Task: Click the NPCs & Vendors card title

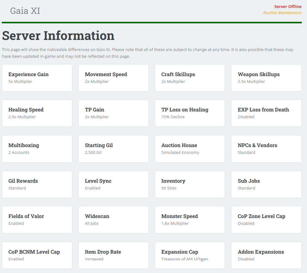Action: click(x=257, y=145)
